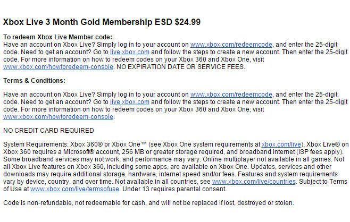Open the live.xbox.com link in the redeem instructions section

[129, 52]
